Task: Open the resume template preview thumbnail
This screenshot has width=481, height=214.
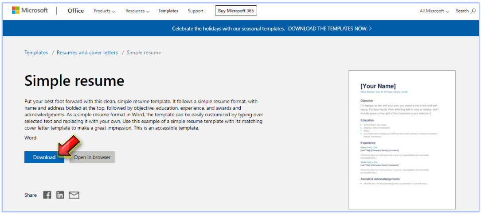Action: (402, 140)
